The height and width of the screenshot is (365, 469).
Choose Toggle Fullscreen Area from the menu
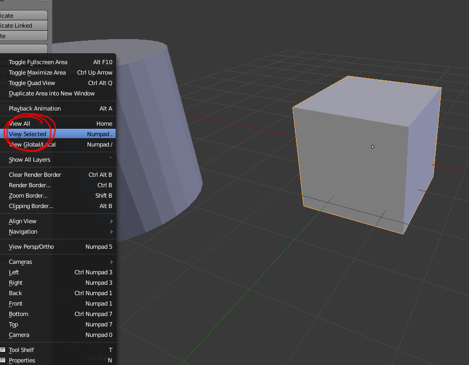coord(58,62)
